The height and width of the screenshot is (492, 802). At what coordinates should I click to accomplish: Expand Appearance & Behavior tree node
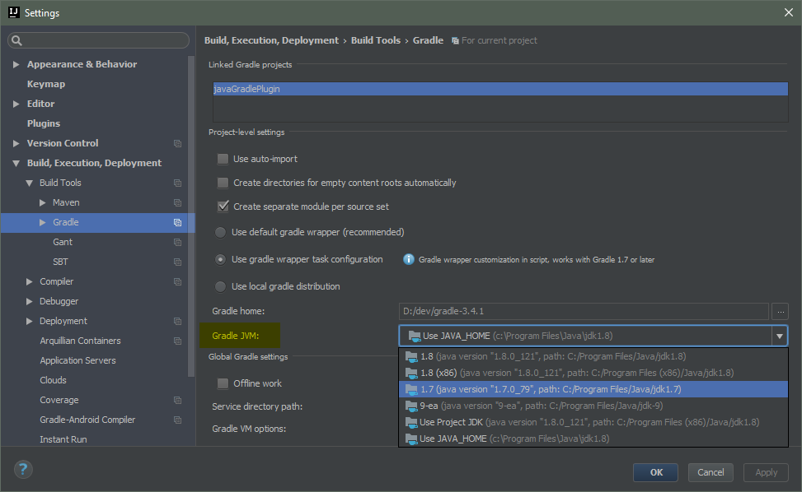point(16,64)
